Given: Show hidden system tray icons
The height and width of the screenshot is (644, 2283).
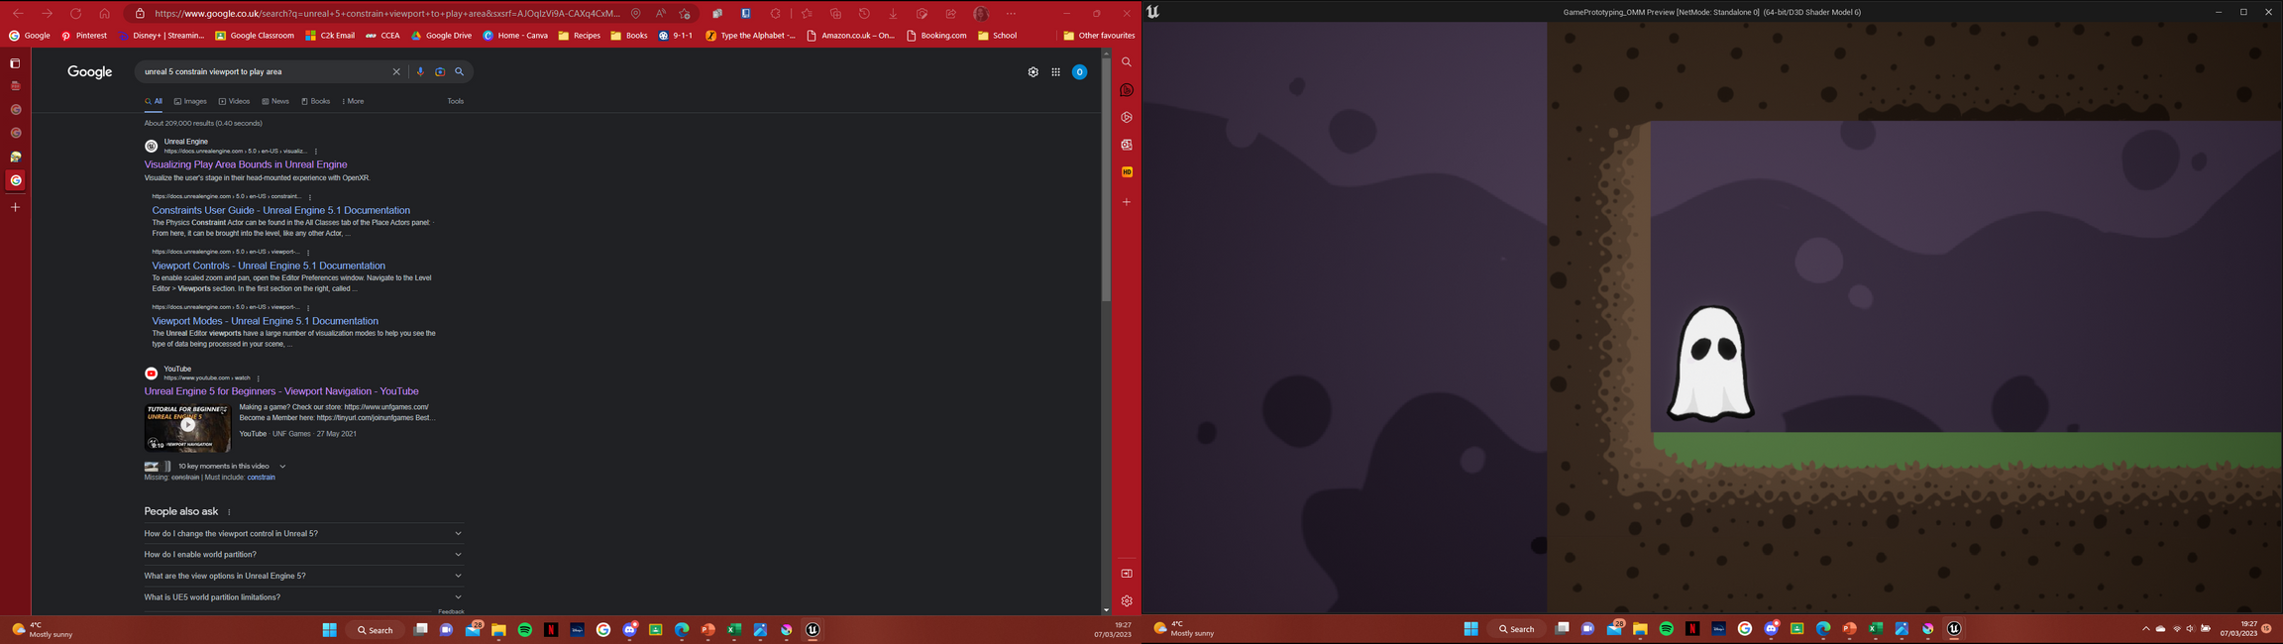Looking at the screenshot, I should (2146, 629).
